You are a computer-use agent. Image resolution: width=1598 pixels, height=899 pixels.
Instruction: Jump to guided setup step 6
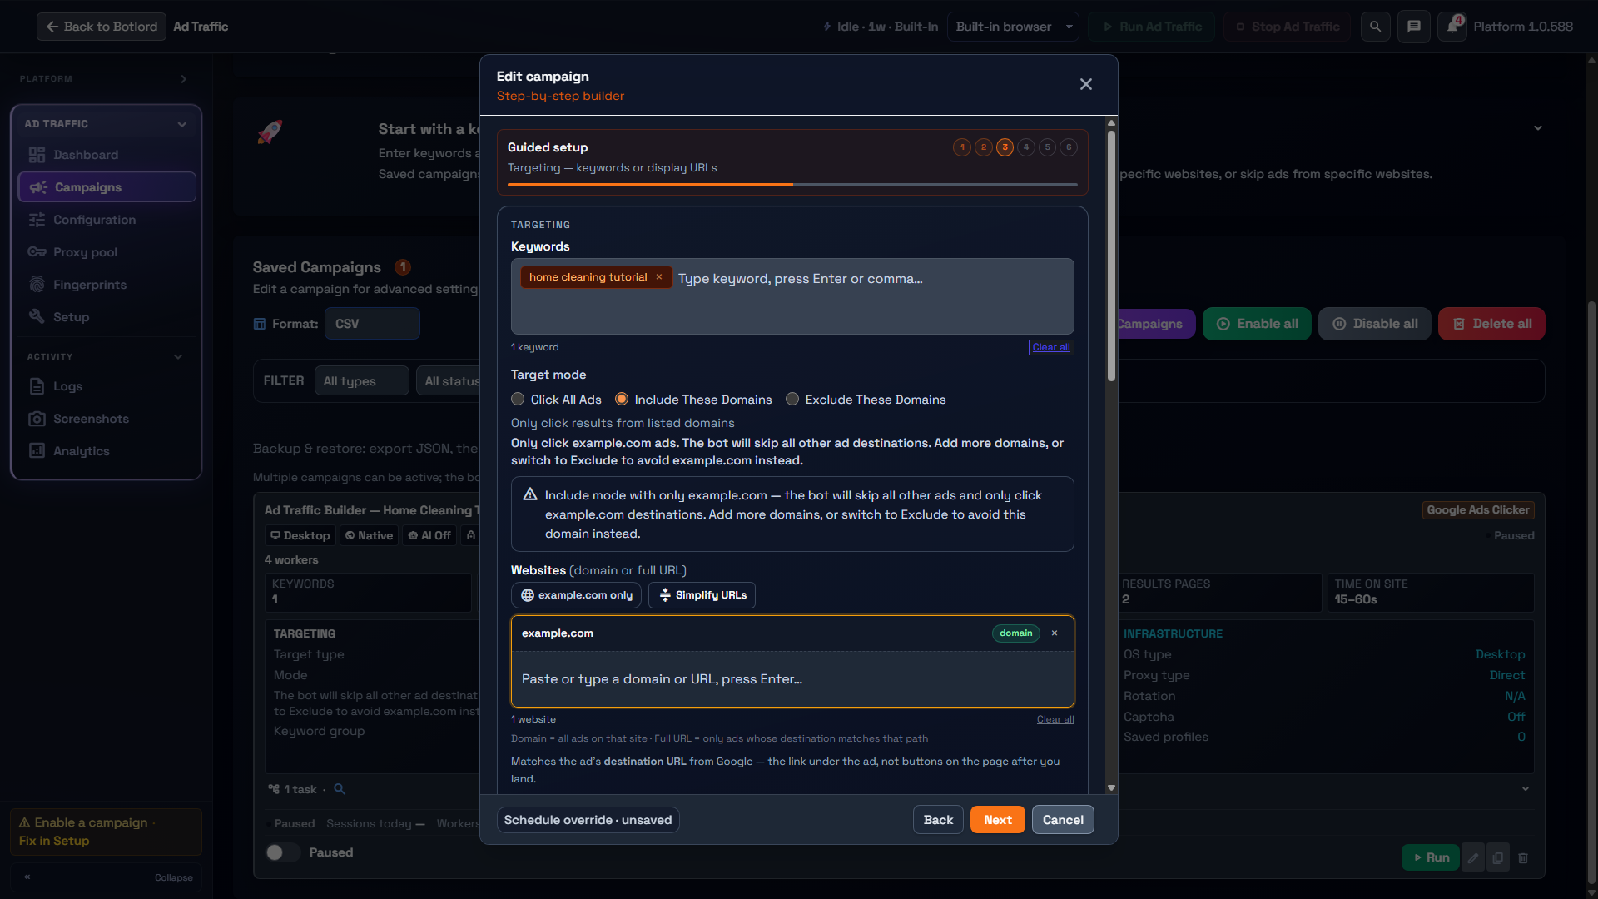pyautogui.click(x=1069, y=147)
